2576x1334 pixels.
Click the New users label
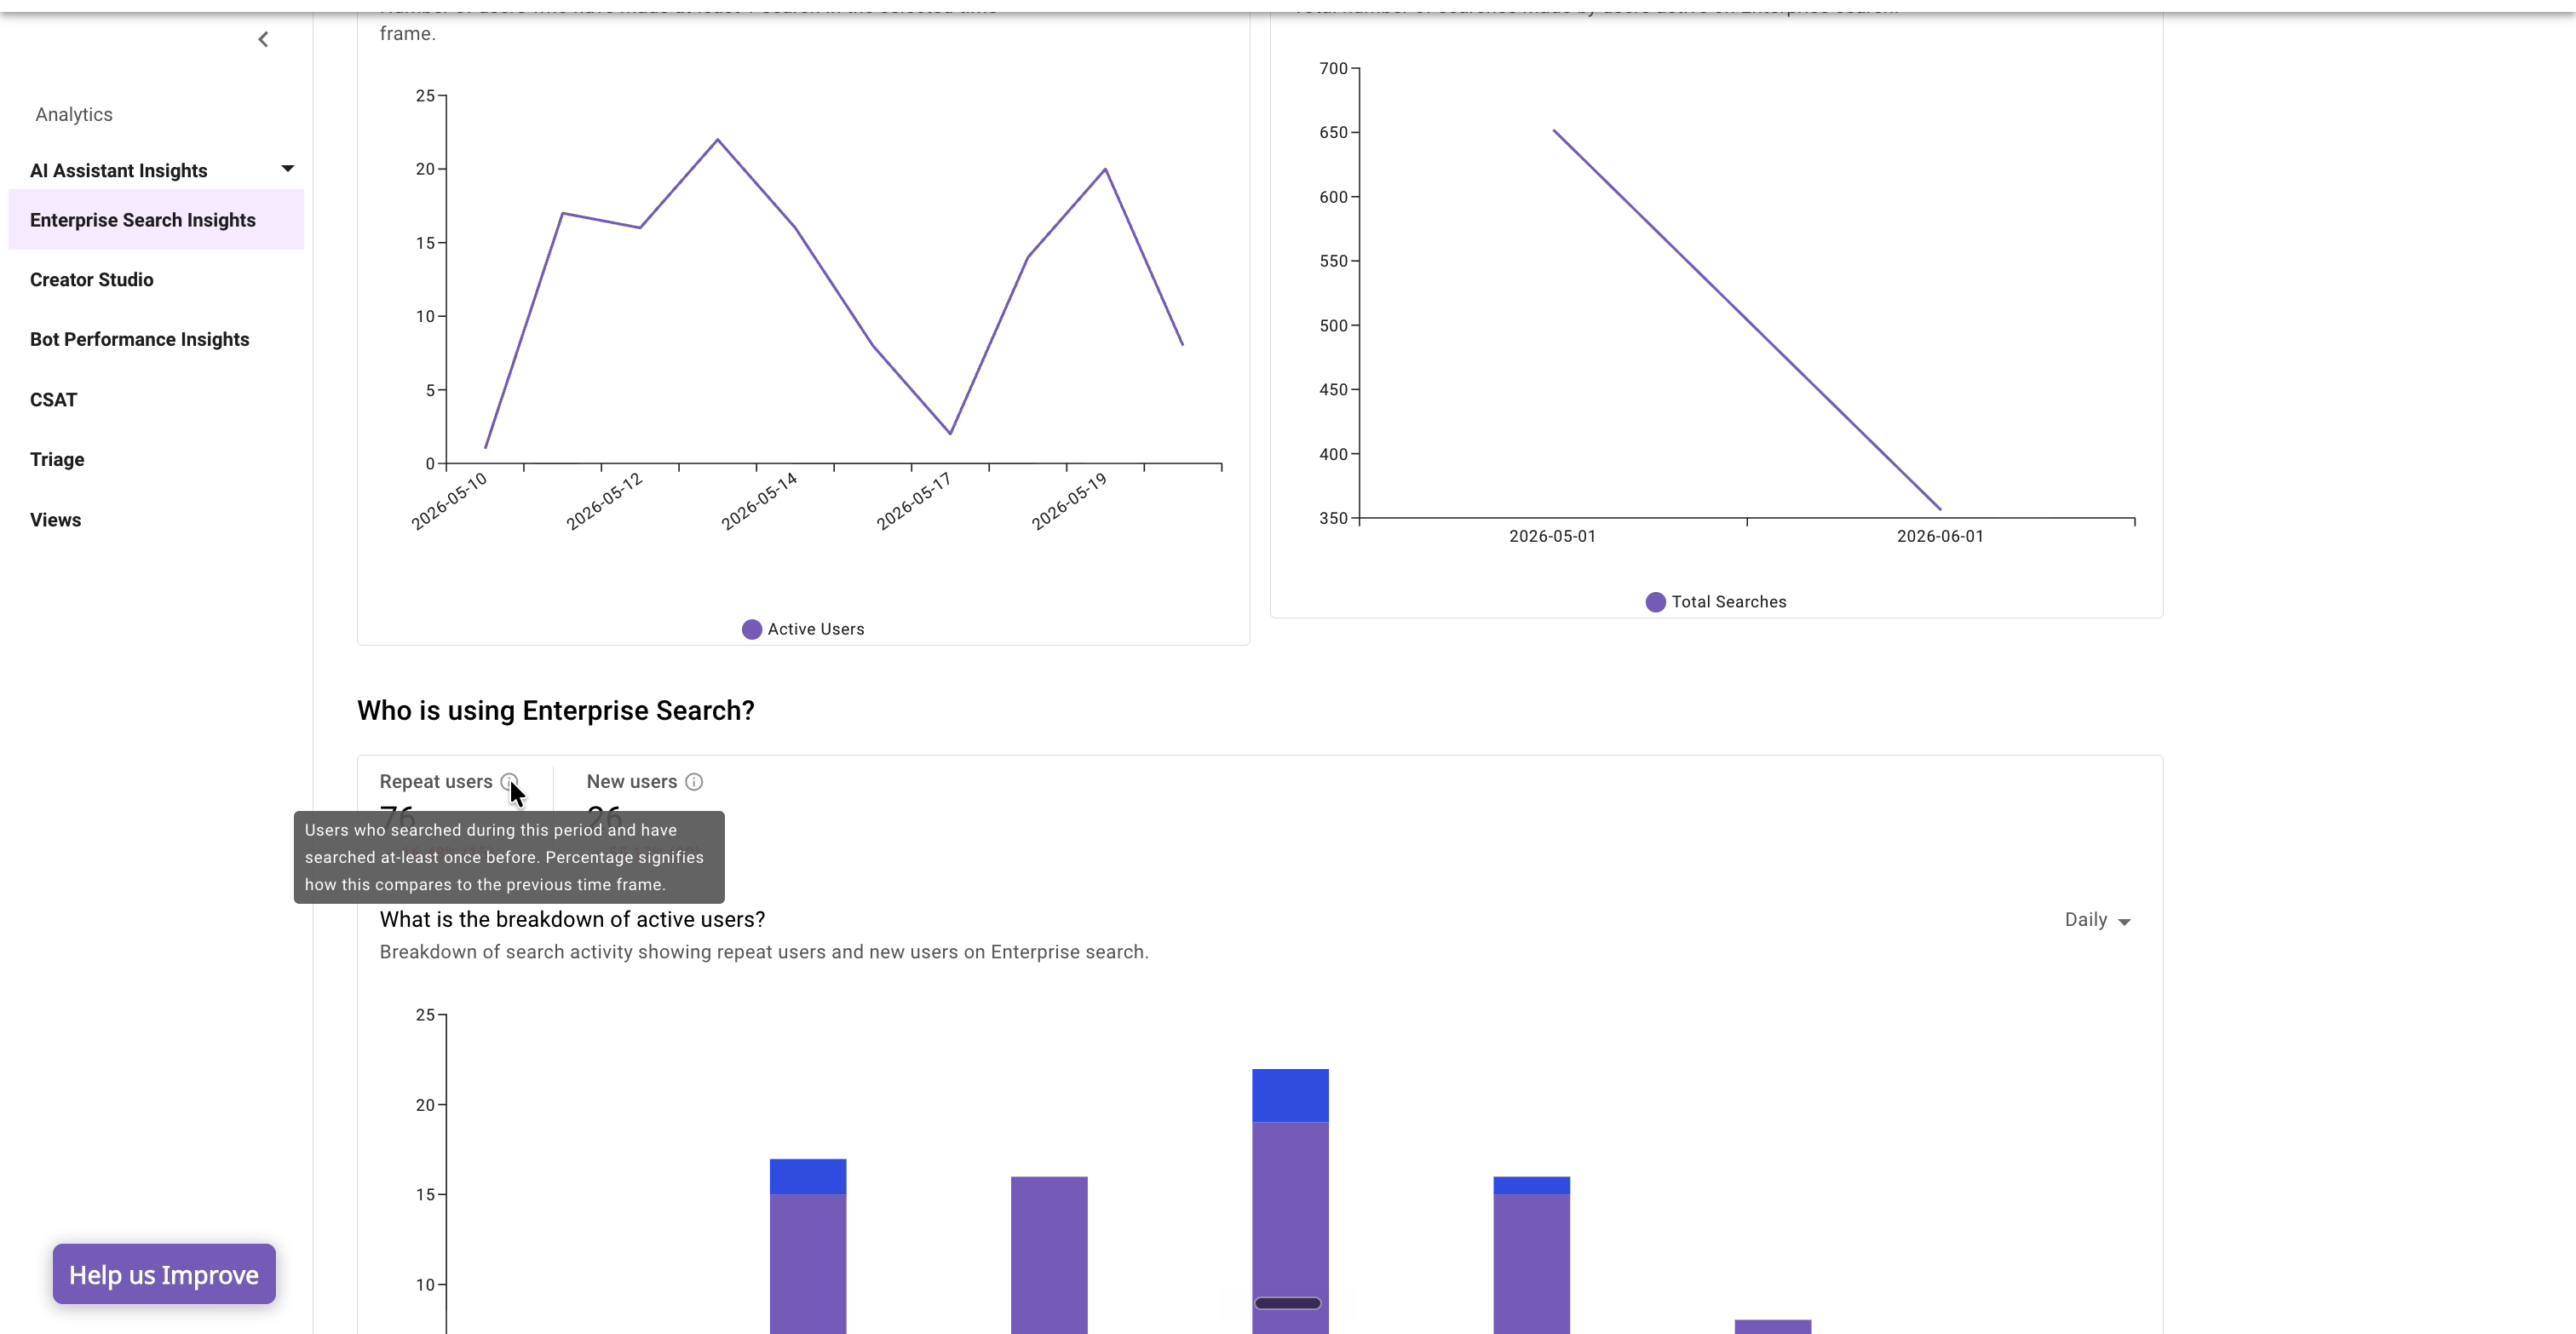point(632,782)
